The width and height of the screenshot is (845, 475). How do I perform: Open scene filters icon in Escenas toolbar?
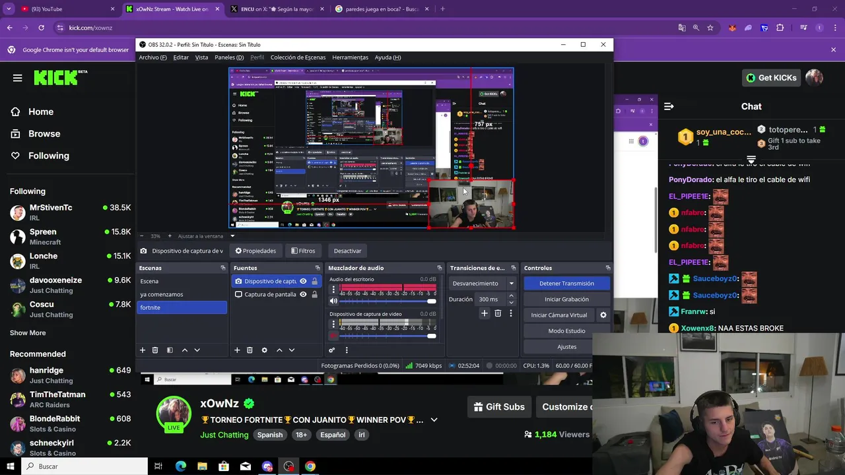pyautogui.click(x=170, y=350)
